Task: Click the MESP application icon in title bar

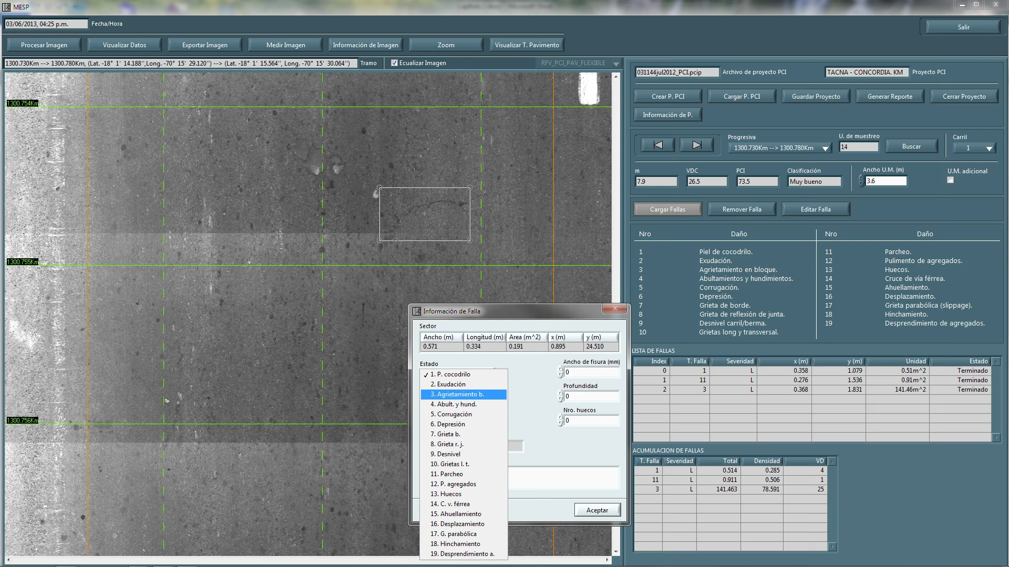Action: 6,7
